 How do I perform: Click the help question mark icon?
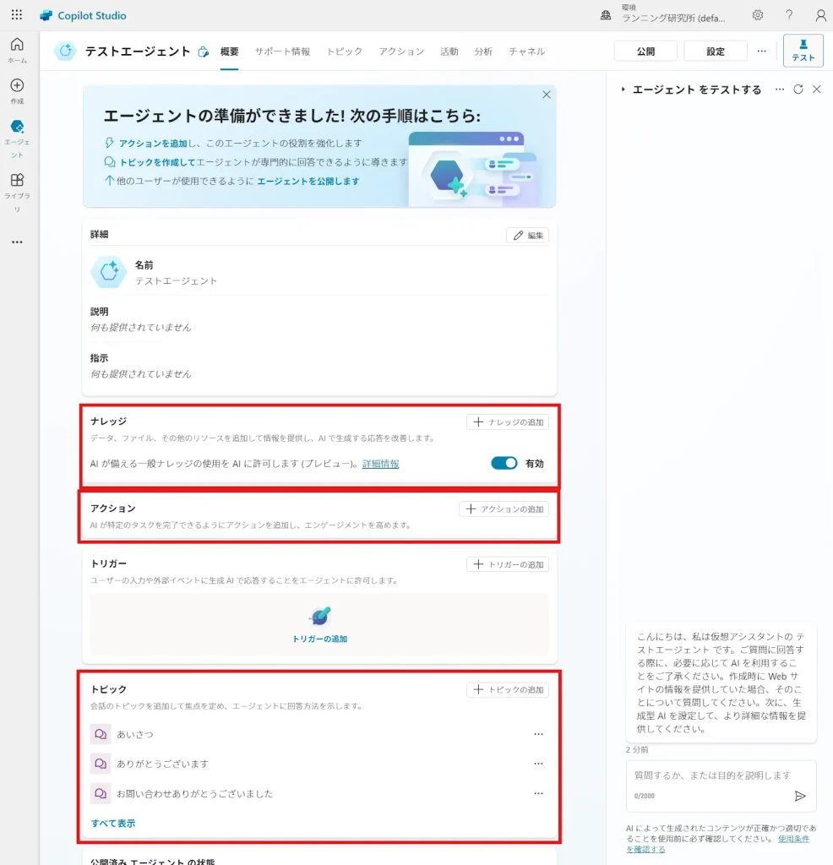click(789, 15)
